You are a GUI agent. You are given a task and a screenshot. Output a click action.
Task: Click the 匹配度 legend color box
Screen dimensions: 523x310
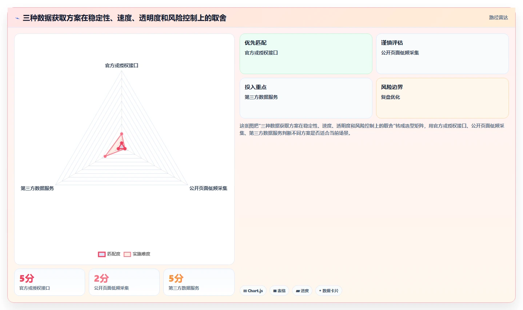point(102,254)
